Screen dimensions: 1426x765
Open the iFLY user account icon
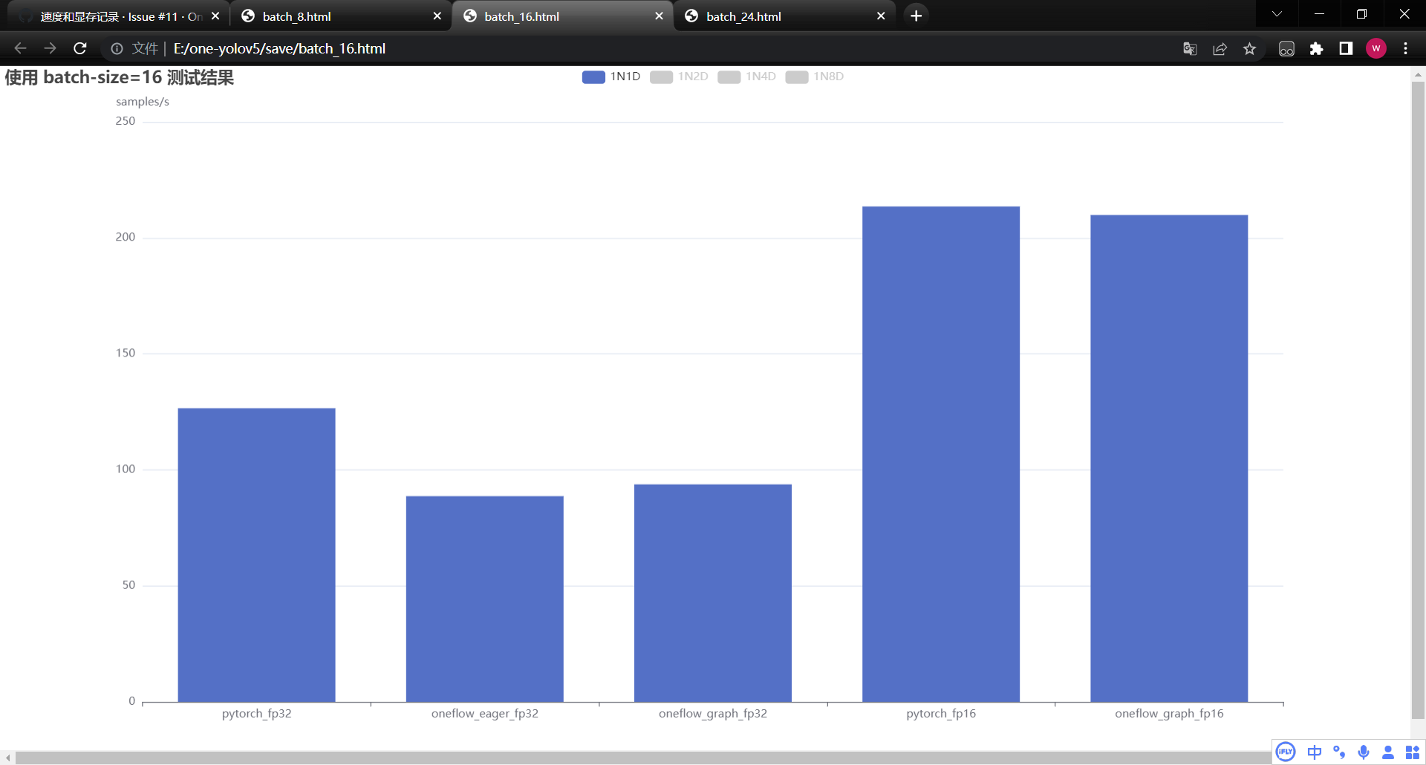point(1387,752)
